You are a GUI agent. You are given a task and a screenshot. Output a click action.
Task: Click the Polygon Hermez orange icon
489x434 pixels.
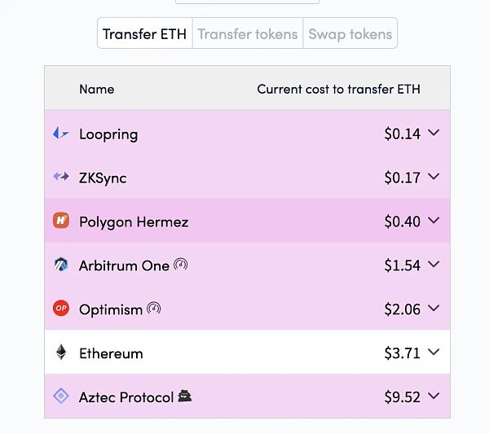60,221
